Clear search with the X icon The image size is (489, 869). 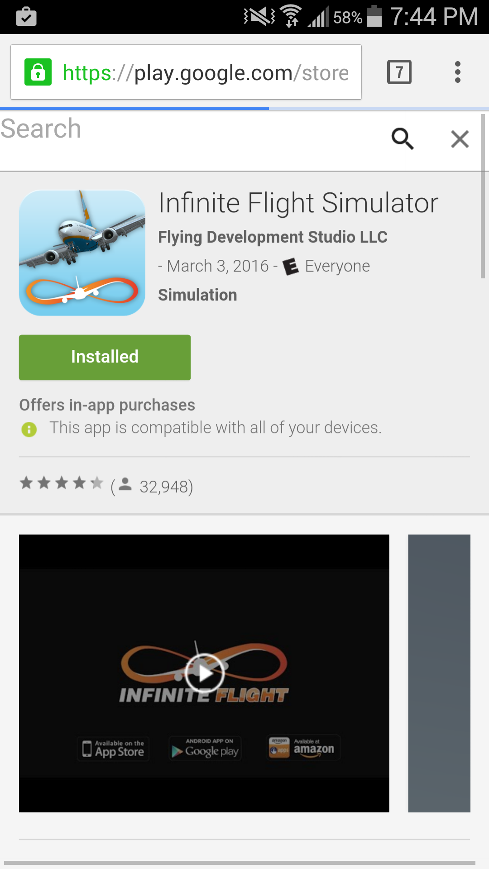click(x=460, y=139)
